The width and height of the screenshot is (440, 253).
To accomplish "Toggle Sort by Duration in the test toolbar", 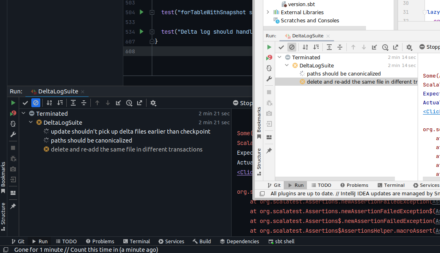I will click(x=60, y=103).
